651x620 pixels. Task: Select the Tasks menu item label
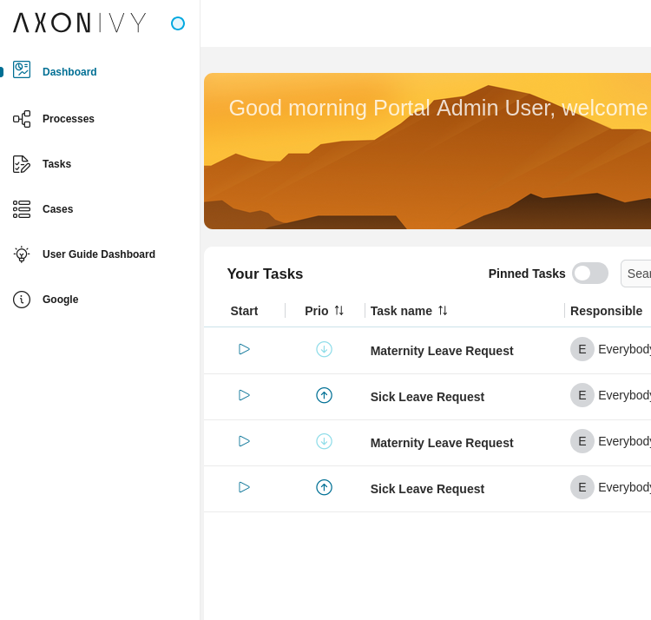pyautogui.click(x=56, y=164)
